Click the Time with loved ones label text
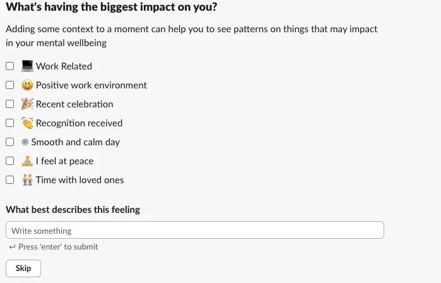Image resolution: width=441 pixels, height=283 pixels. tap(79, 180)
